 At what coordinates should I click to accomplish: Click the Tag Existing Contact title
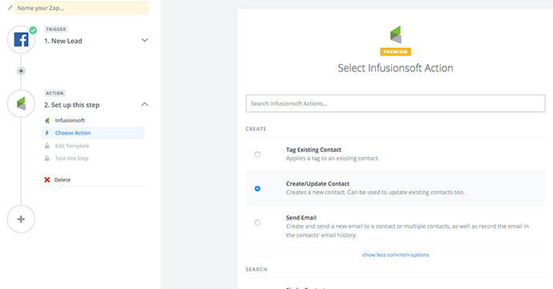(x=313, y=150)
